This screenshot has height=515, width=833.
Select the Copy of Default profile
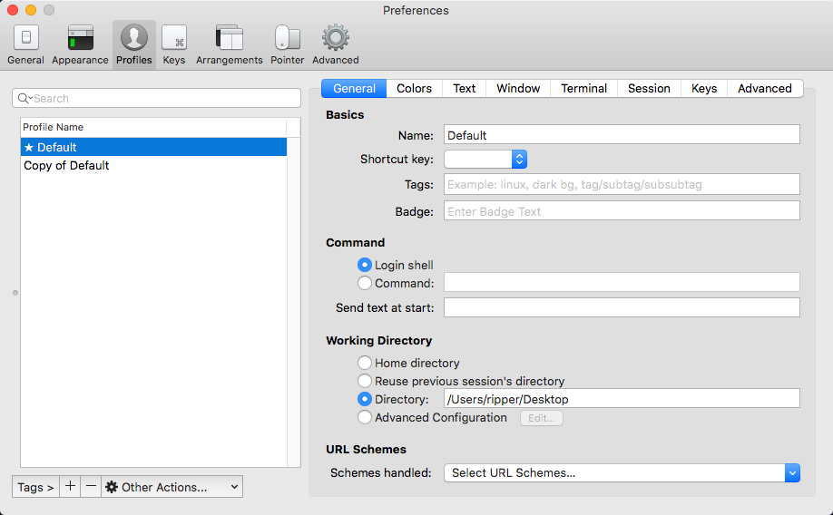[66, 166]
